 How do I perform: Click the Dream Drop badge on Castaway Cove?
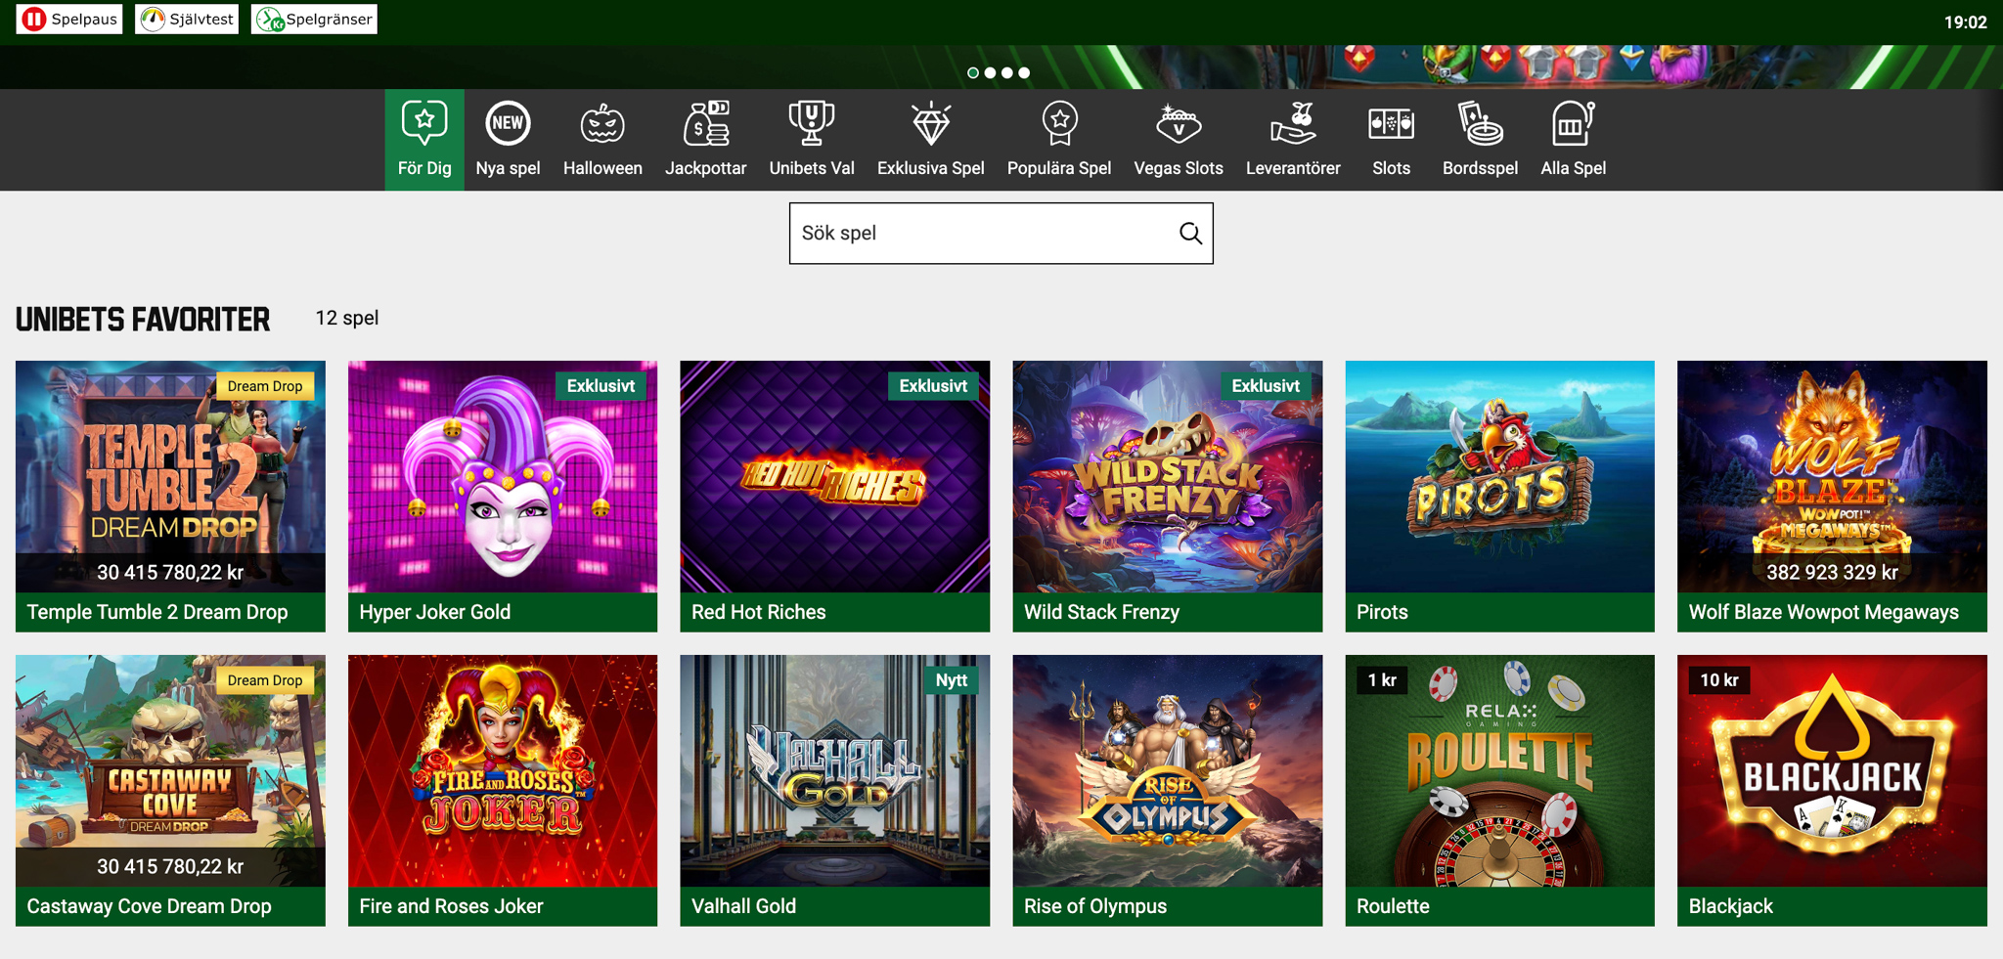pyautogui.click(x=265, y=680)
